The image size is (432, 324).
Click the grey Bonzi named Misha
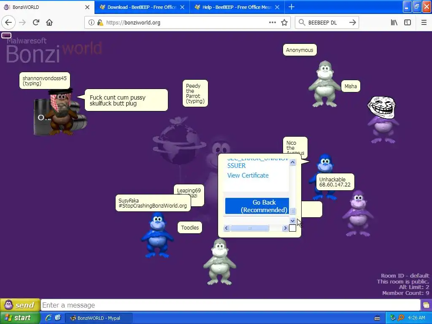click(324, 84)
